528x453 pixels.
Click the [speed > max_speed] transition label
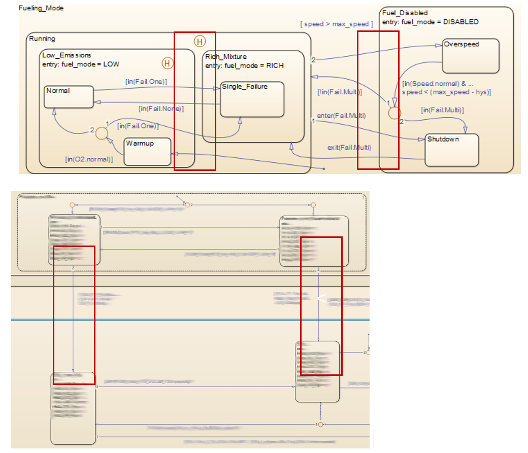(337, 24)
